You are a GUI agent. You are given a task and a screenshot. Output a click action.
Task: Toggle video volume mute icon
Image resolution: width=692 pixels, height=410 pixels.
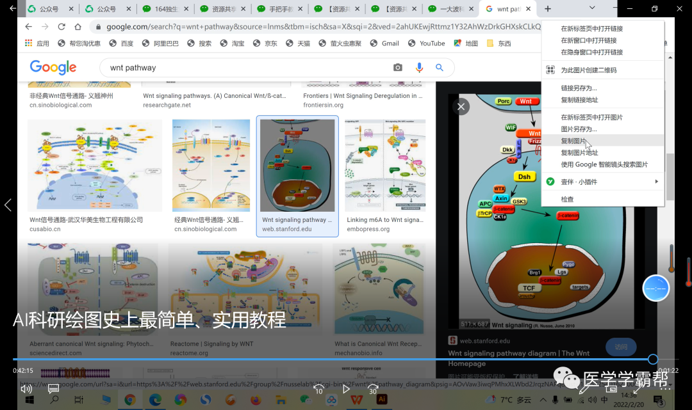[26, 388]
